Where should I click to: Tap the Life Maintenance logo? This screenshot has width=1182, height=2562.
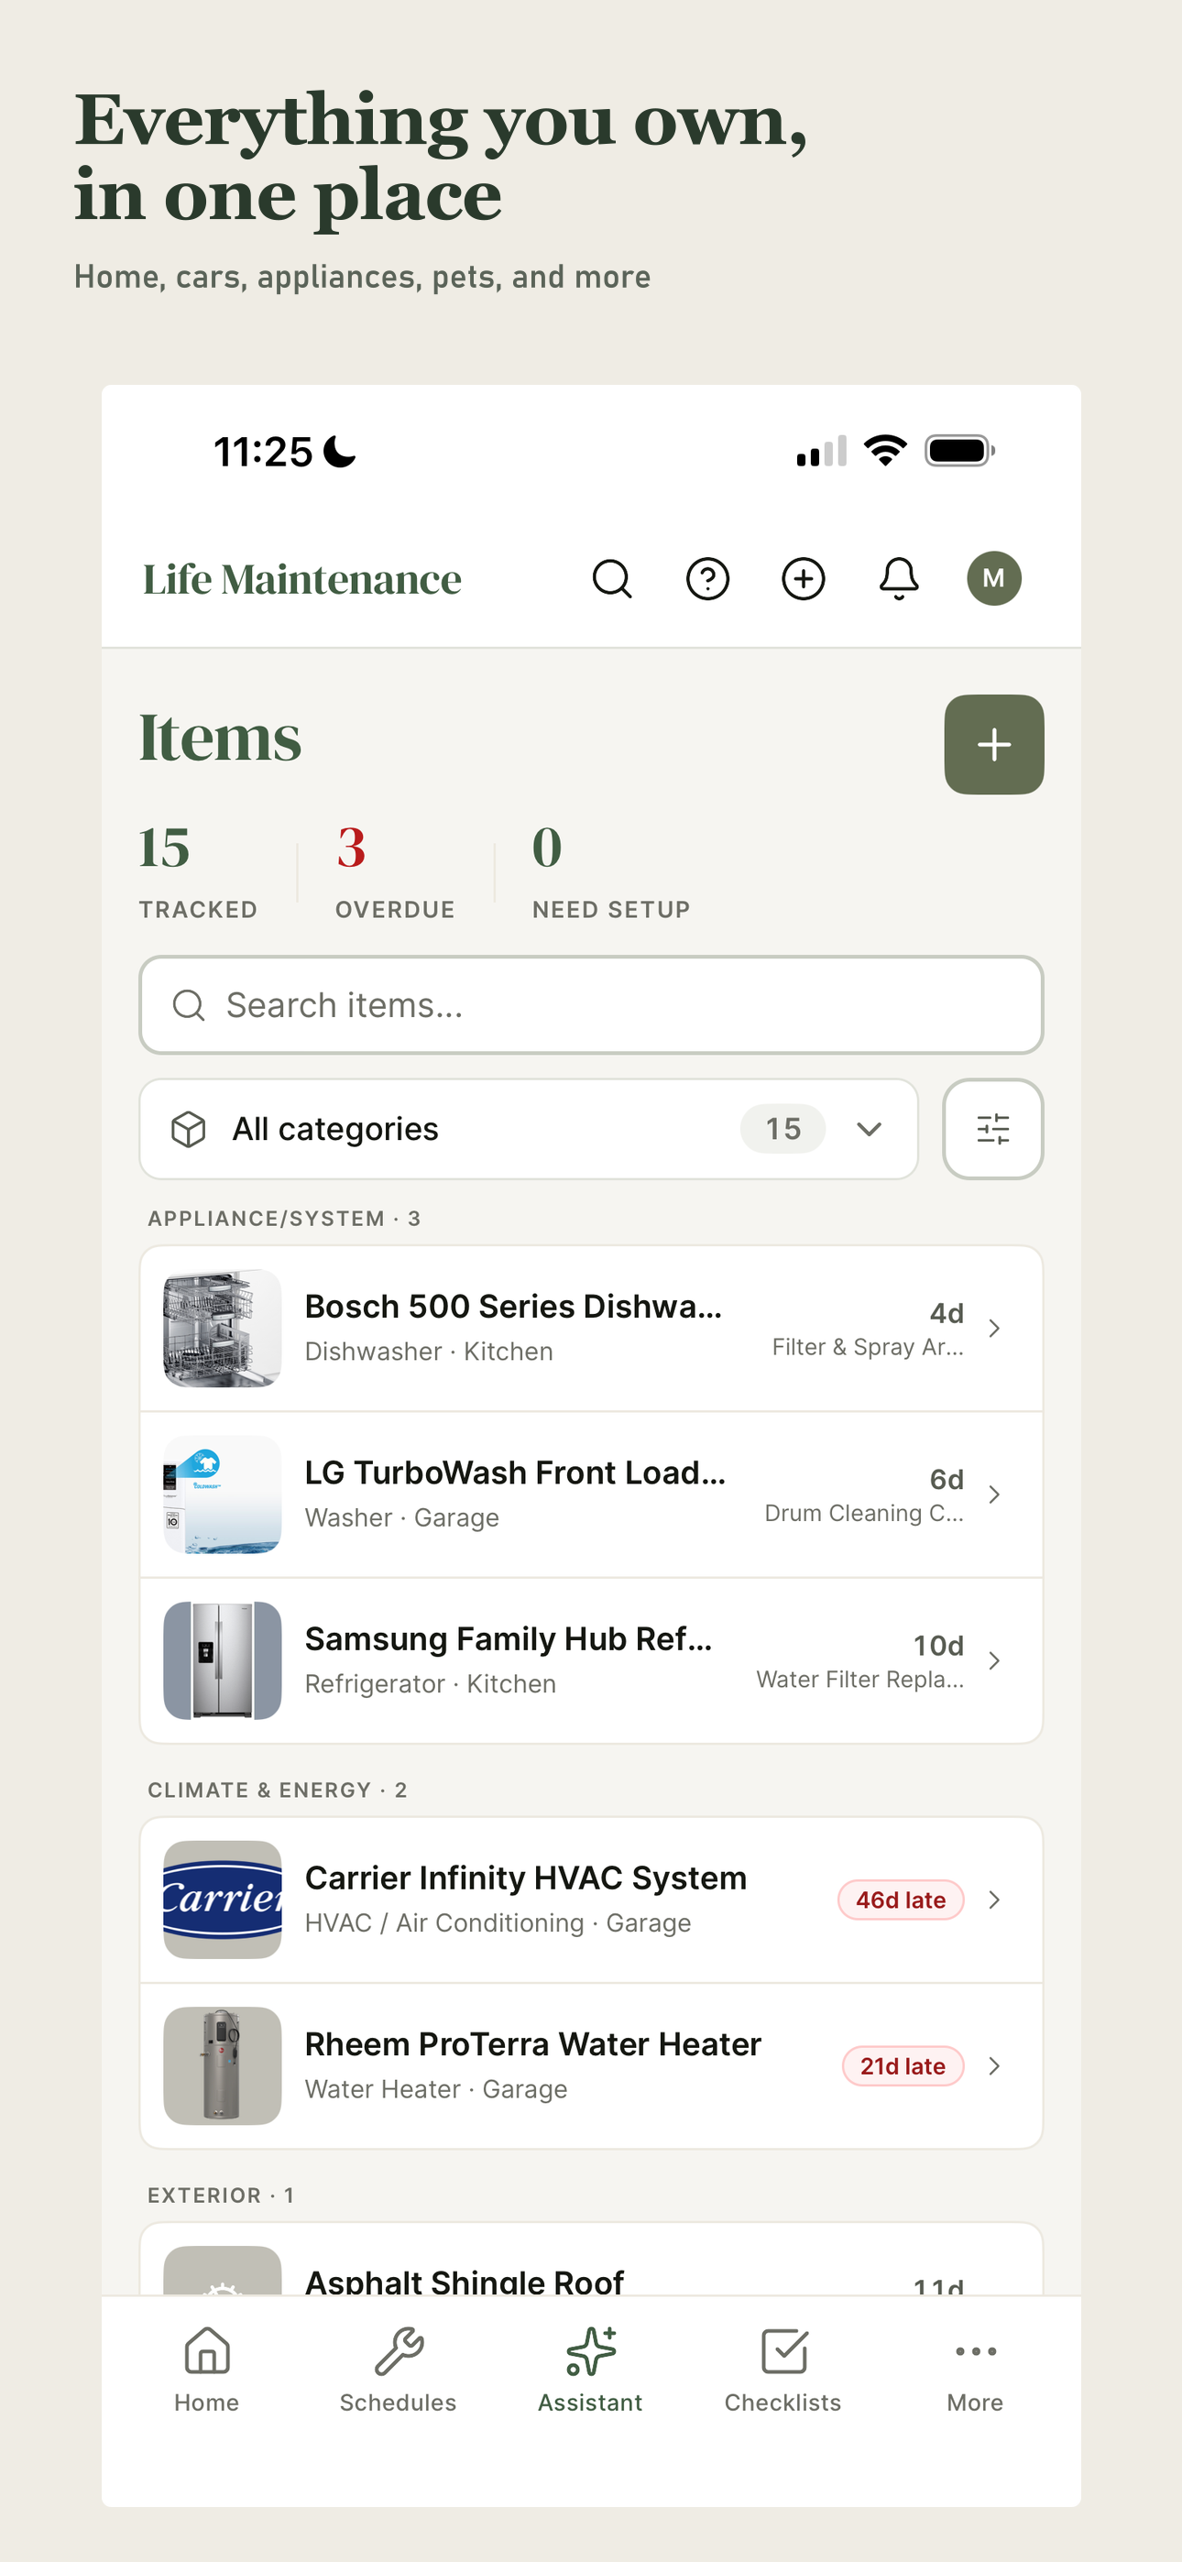pos(302,579)
